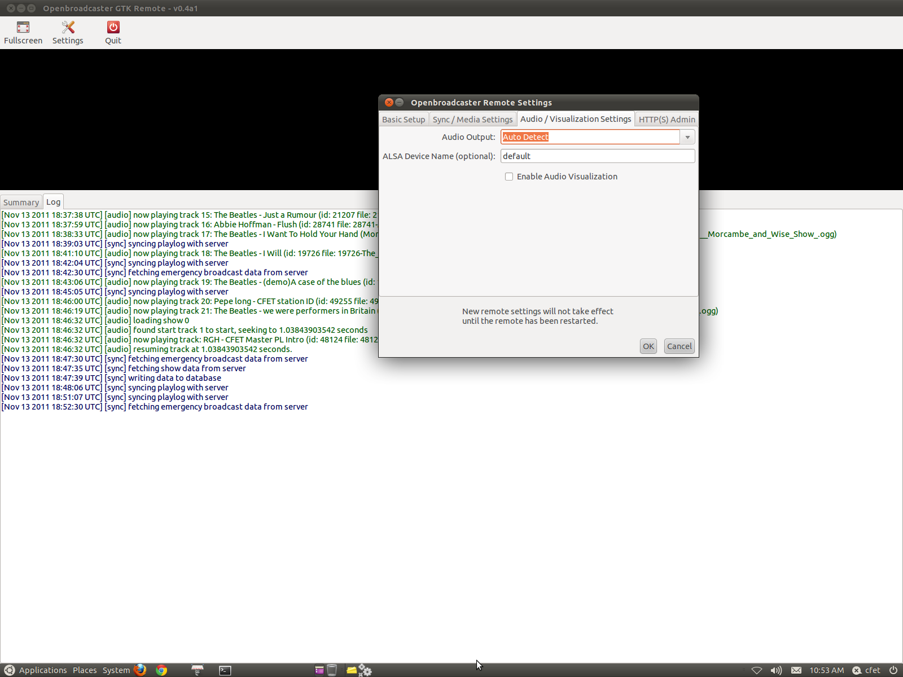This screenshot has width=903, height=677.
Task: Confirm settings with OK button
Action: pyautogui.click(x=648, y=346)
